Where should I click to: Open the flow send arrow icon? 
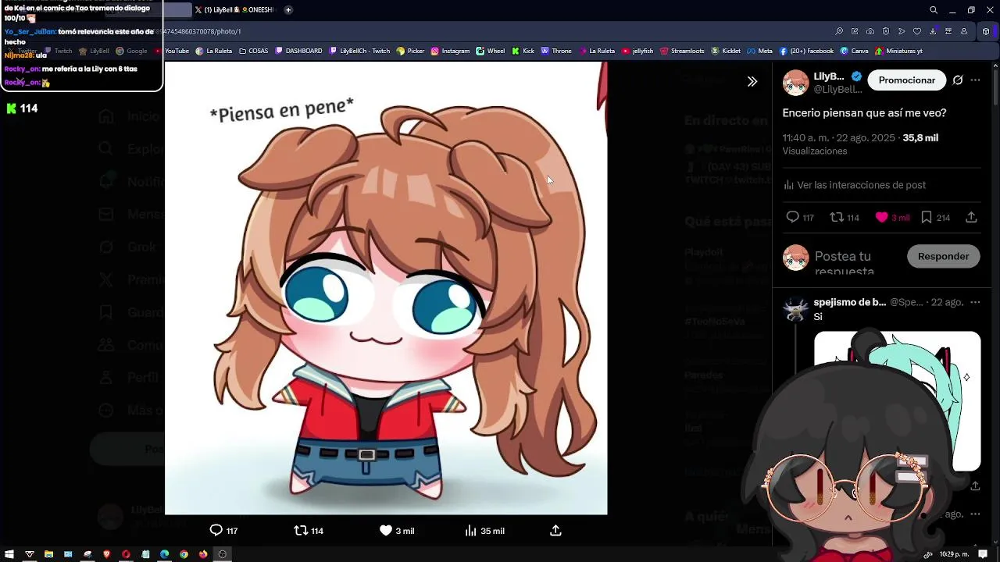pos(902,31)
